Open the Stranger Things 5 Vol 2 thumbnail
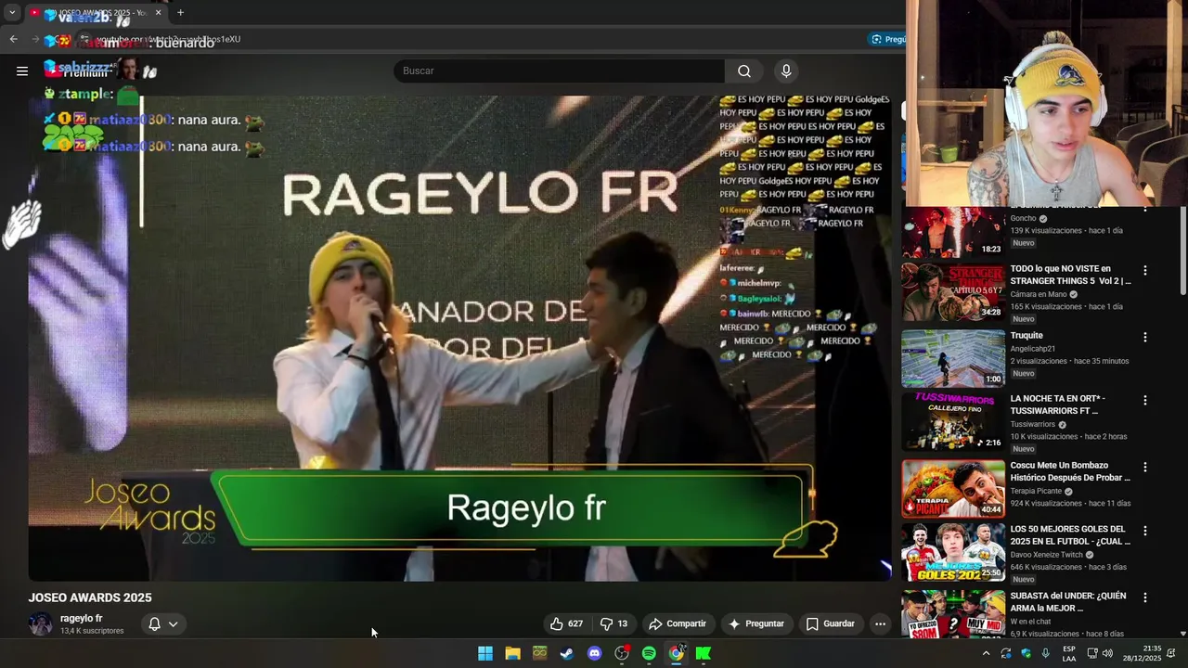The image size is (1188, 668). click(x=953, y=291)
